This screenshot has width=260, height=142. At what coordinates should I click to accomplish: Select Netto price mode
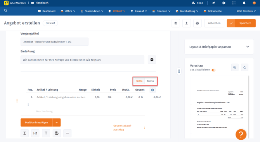coord(139,81)
